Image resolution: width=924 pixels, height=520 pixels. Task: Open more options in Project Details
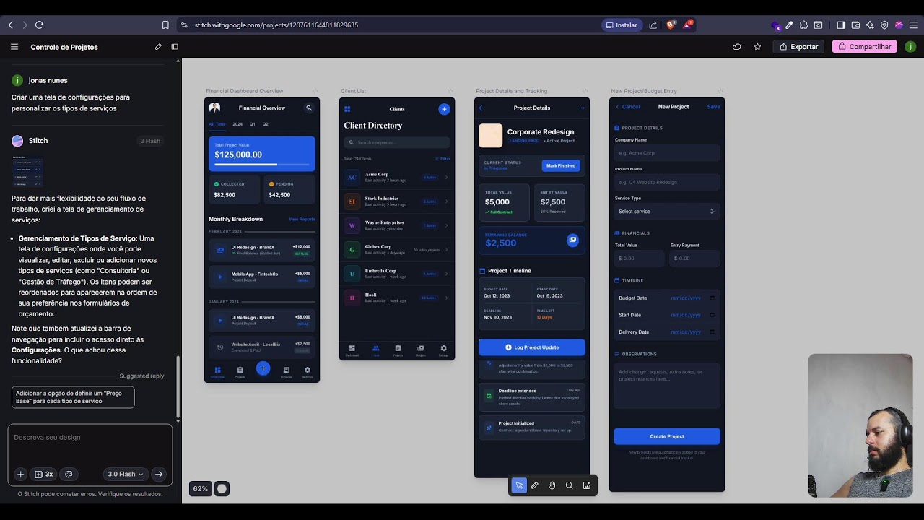click(582, 108)
